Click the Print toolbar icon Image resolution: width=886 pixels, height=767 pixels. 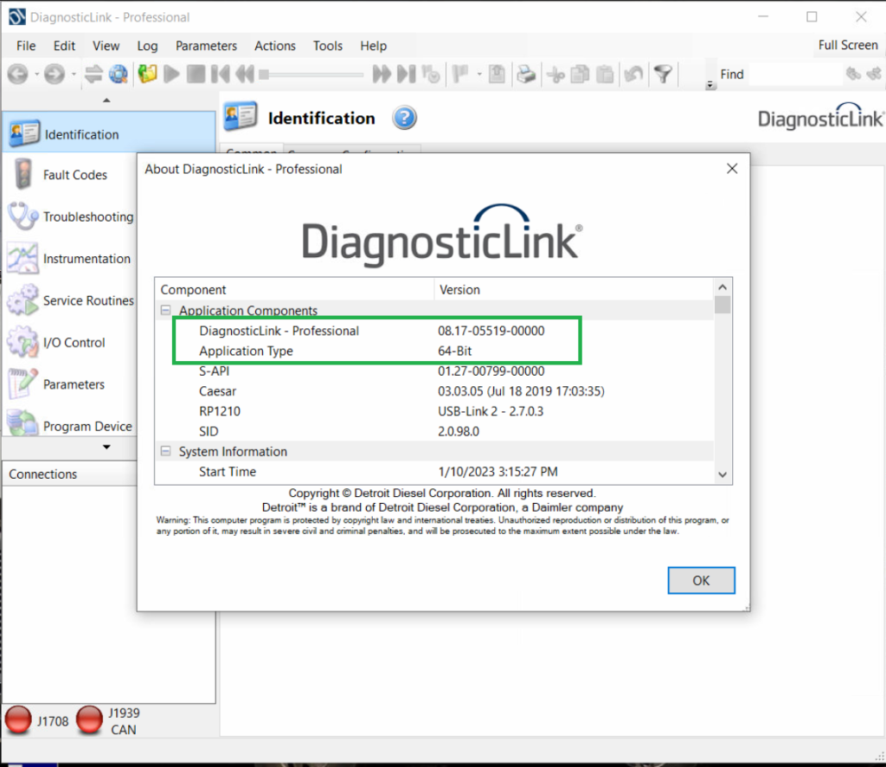pos(526,74)
